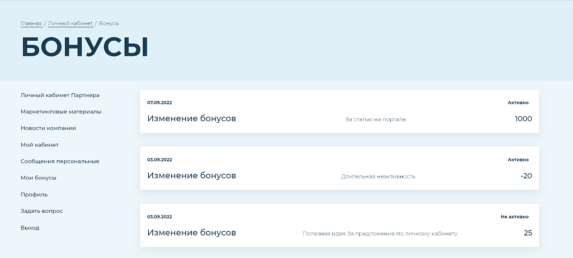Select Личный кабинет Партнера in sidebar
The height and width of the screenshot is (258, 573).
pos(60,95)
